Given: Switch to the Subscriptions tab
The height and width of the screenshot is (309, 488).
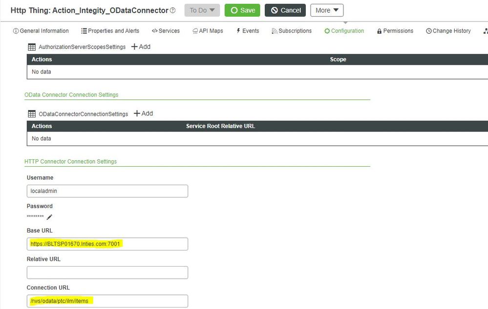Looking at the screenshot, I should click(x=292, y=31).
